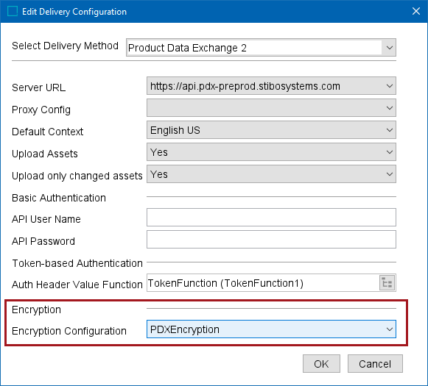Image resolution: width=428 pixels, height=386 pixels.
Task: Click the Cancel button
Action: [375, 364]
